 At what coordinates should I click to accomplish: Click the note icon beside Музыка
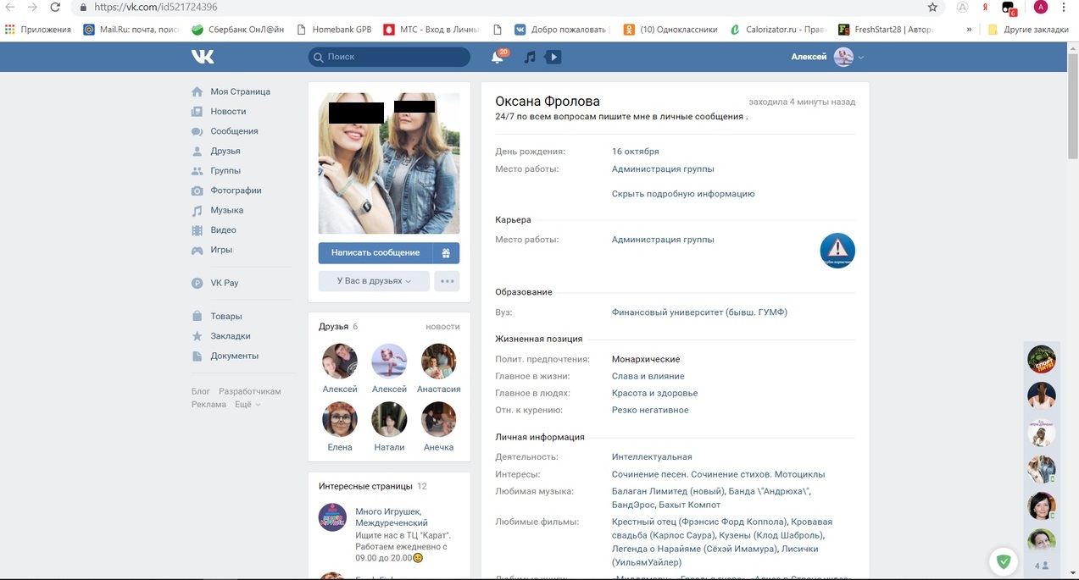pos(197,210)
